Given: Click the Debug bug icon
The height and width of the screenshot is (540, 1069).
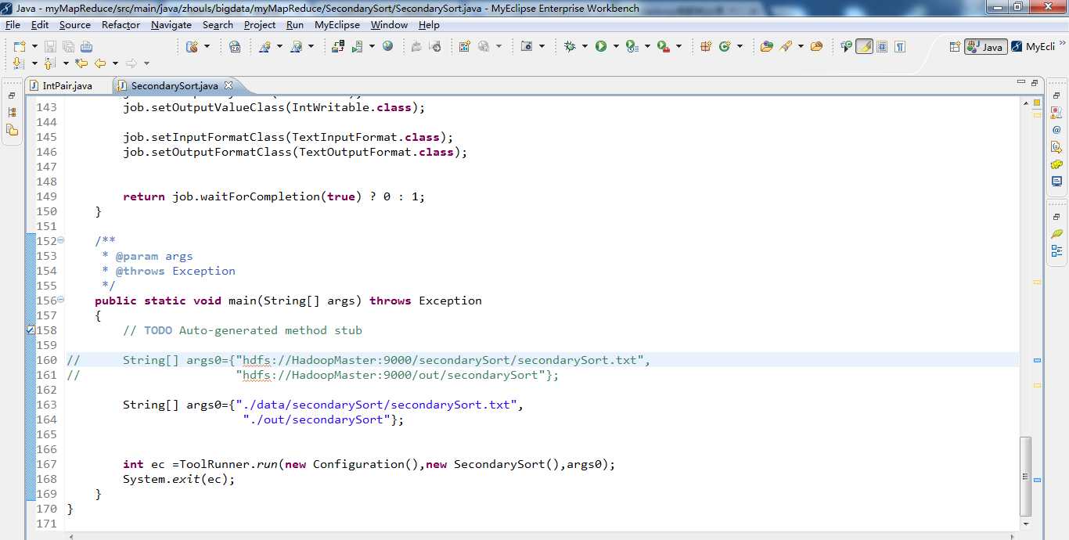Looking at the screenshot, I should tap(570, 46).
